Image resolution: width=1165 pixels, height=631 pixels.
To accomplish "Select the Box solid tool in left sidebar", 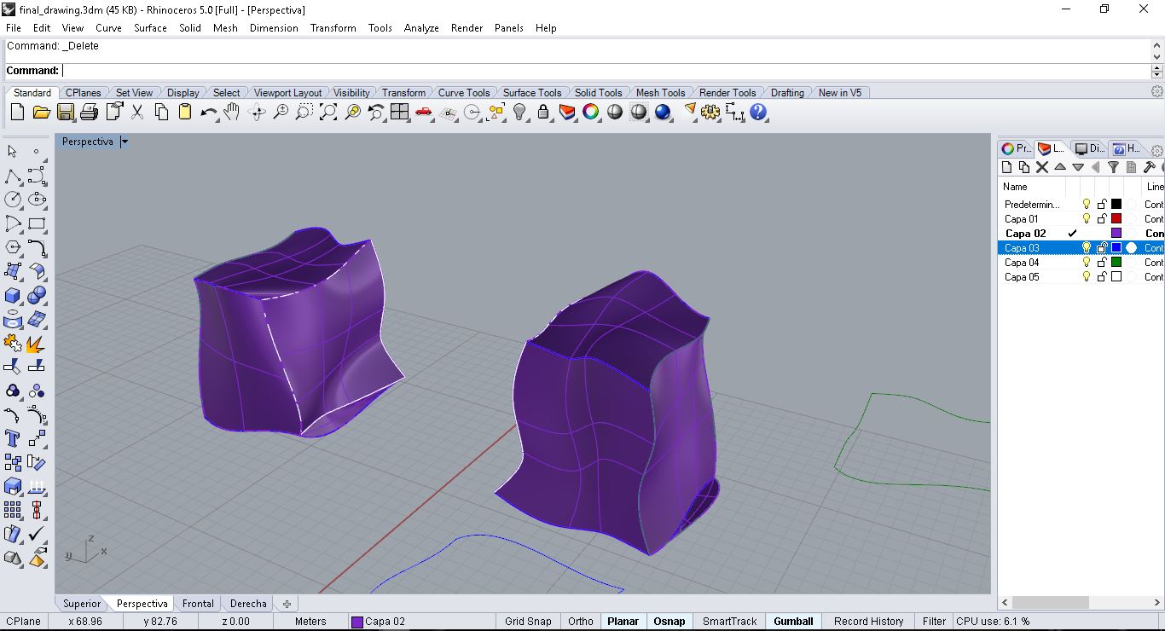I will (x=13, y=295).
